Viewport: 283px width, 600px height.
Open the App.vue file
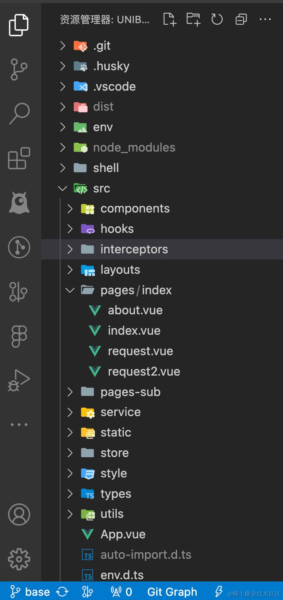[x=123, y=534]
